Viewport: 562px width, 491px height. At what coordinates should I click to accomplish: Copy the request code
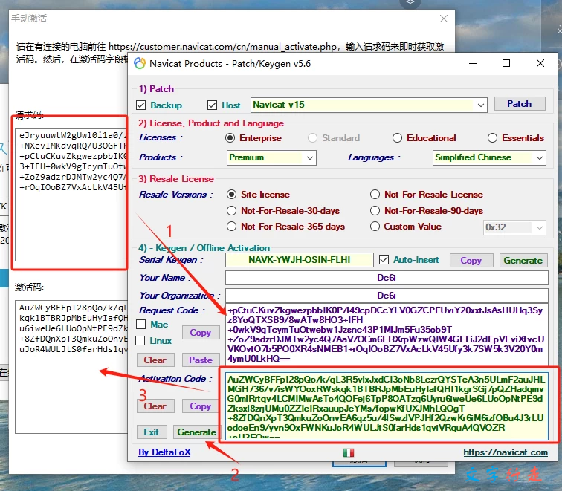(x=201, y=333)
